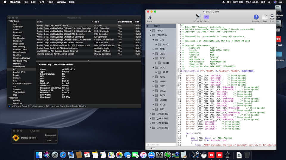Viewport: 286px width, 160px height.
Task: Open System Preferences from the dock
Action: tap(159, 155)
